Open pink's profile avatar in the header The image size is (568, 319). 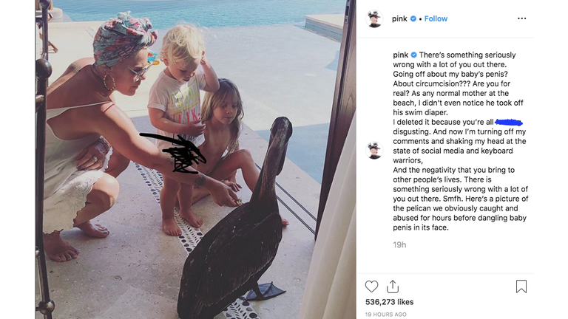(x=374, y=18)
